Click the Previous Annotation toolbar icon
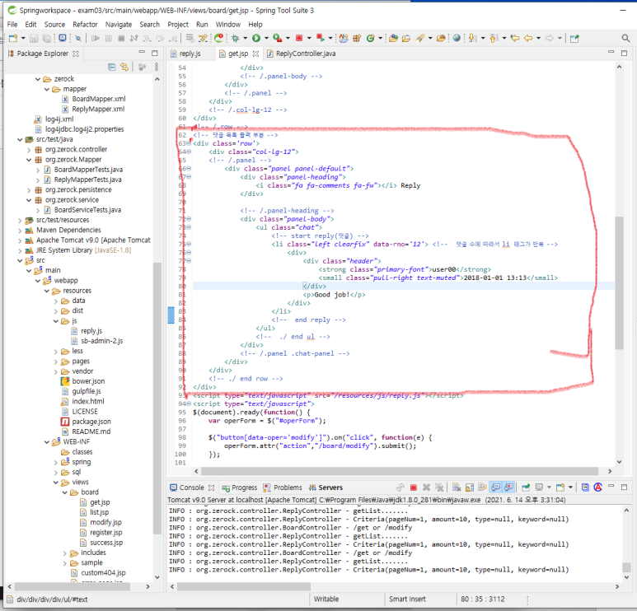 coord(494,38)
